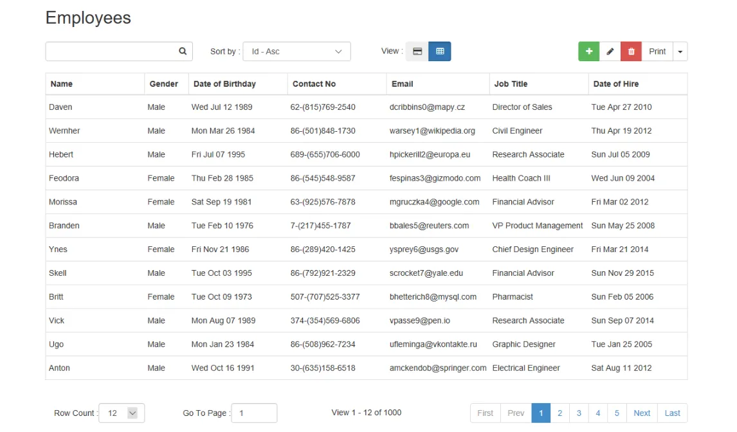Screen dimensions: 737x432
Task: Click the Next page button
Action: click(x=641, y=413)
